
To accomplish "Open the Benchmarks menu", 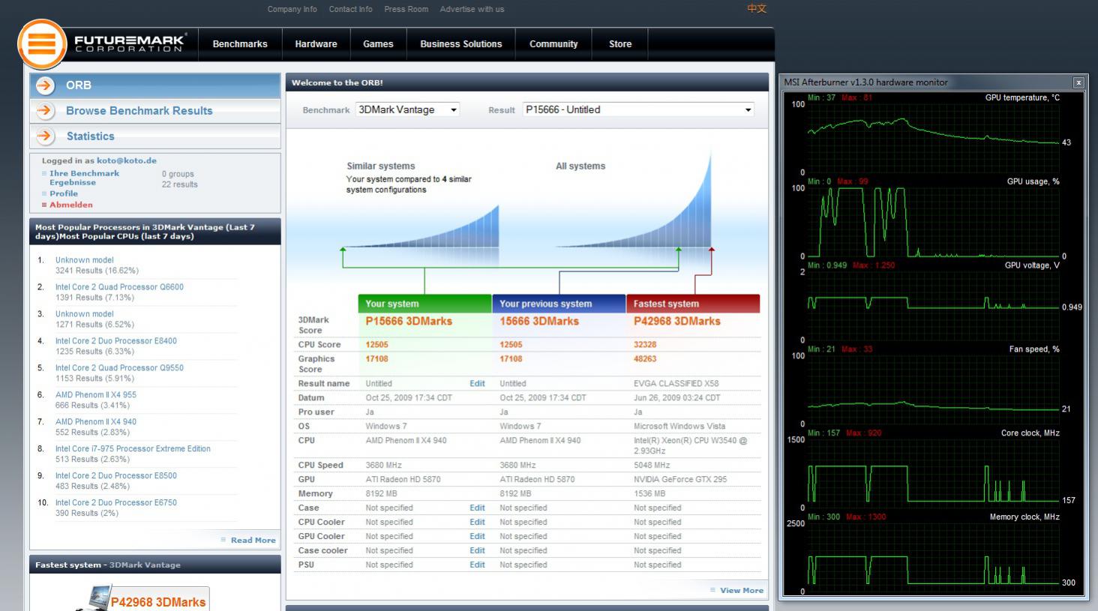I will click(x=240, y=44).
